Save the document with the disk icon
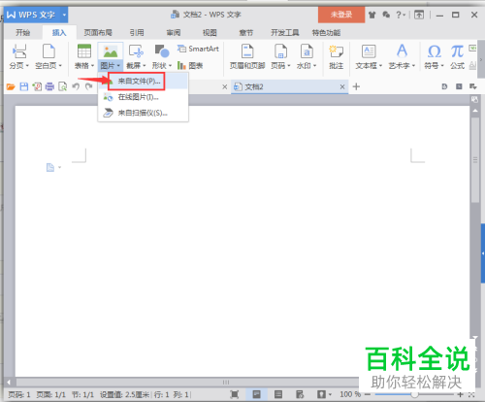The height and width of the screenshot is (402, 485). click(x=24, y=86)
